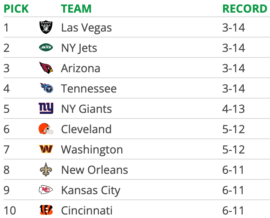Viewport: 270px width, 218px height.
Task: Open the NY Jets team name
Action: coord(79,48)
